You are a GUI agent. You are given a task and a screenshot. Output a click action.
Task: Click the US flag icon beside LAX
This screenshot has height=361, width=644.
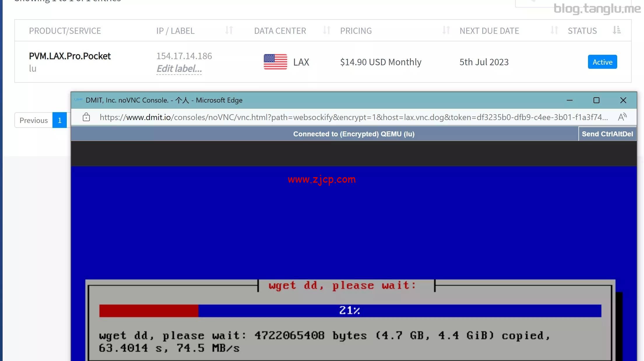pos(275,62)
